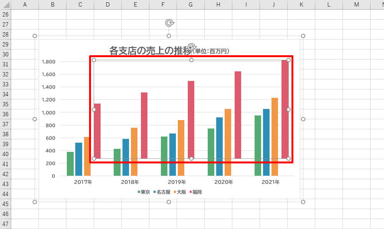Image resolution: width=384 pixels, height=229 pixels.
Task: Click the chart's bottom-center resize handle
Action: click(x=169, y=202)
